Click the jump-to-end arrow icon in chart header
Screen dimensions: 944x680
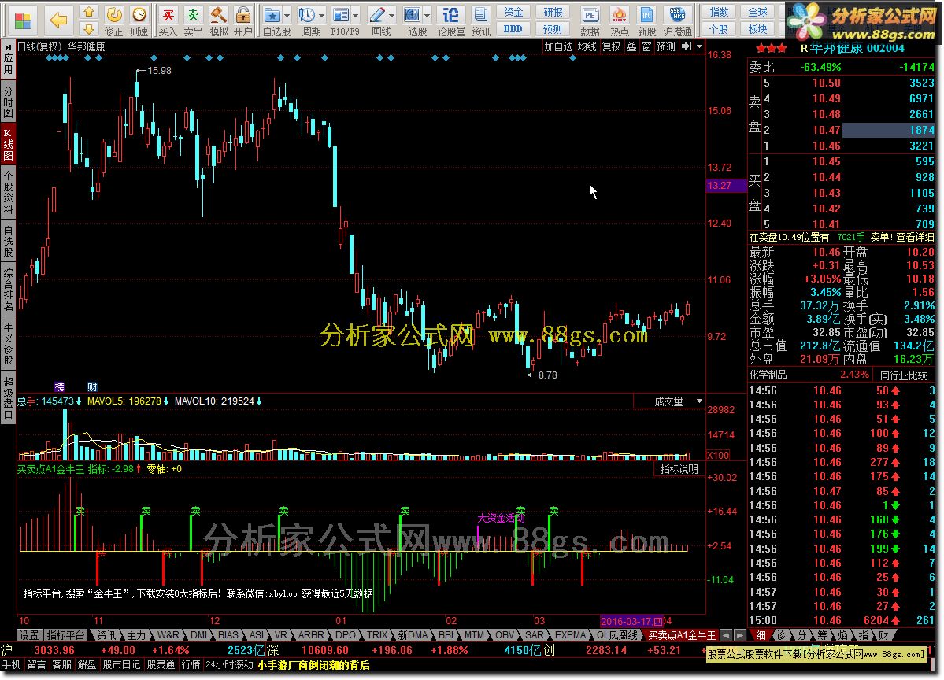click(x=687, y=46)
